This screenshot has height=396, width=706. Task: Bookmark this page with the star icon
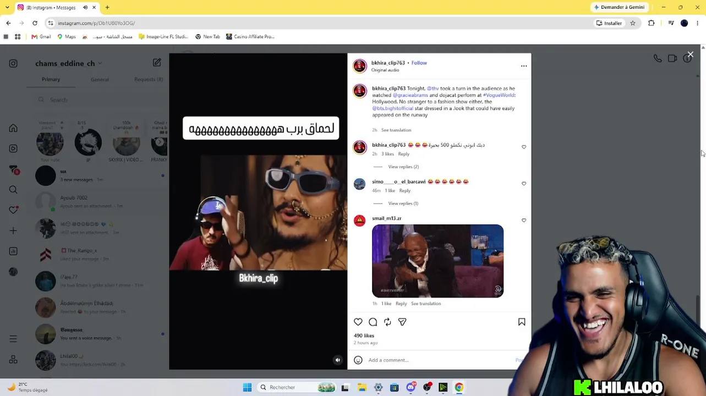[633, 23]
